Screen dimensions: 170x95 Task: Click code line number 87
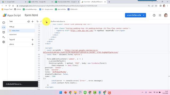click(39, 50)
